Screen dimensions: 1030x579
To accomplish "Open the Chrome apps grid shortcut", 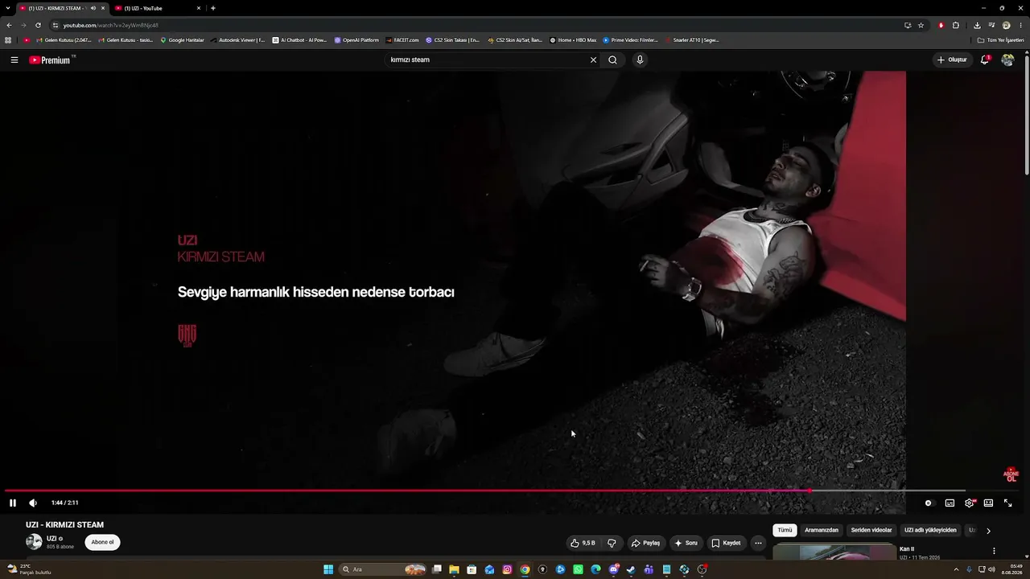I will point(8,39).
